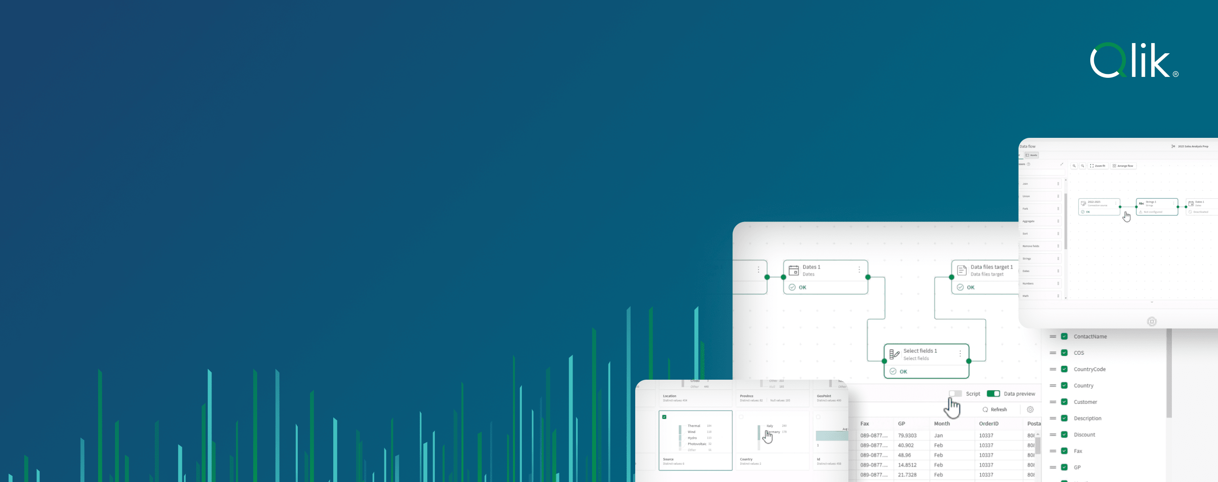Viewport: 1218px width, 482px height.
Task: Click the Description field icon
Action: (1065, 418)
